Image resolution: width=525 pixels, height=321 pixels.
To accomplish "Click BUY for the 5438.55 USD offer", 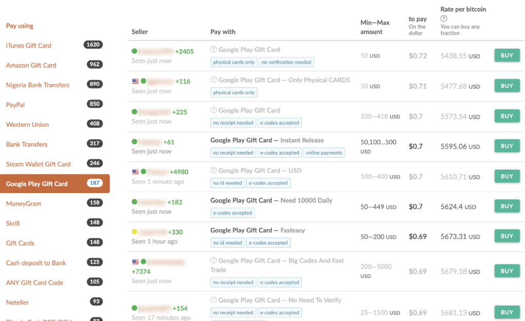I will pos(507,55).
